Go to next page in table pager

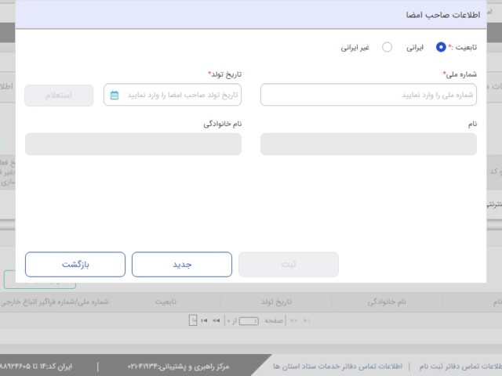click(215, 320)
